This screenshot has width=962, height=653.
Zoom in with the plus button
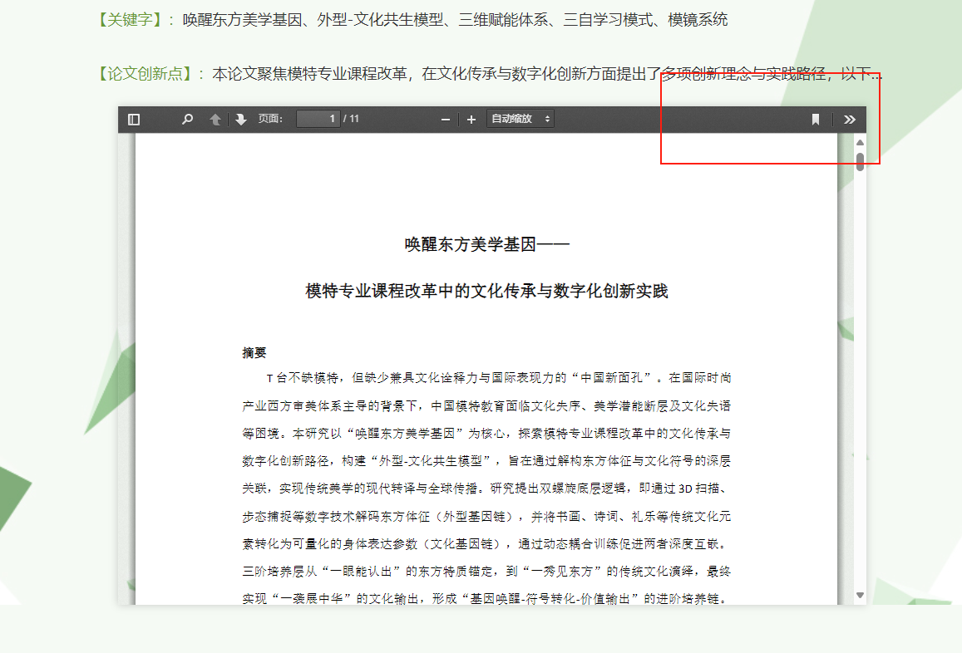coord(471,120)
